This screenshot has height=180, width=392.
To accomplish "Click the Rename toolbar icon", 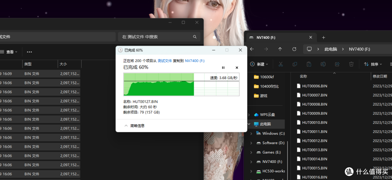I will [x=323, y=64].
